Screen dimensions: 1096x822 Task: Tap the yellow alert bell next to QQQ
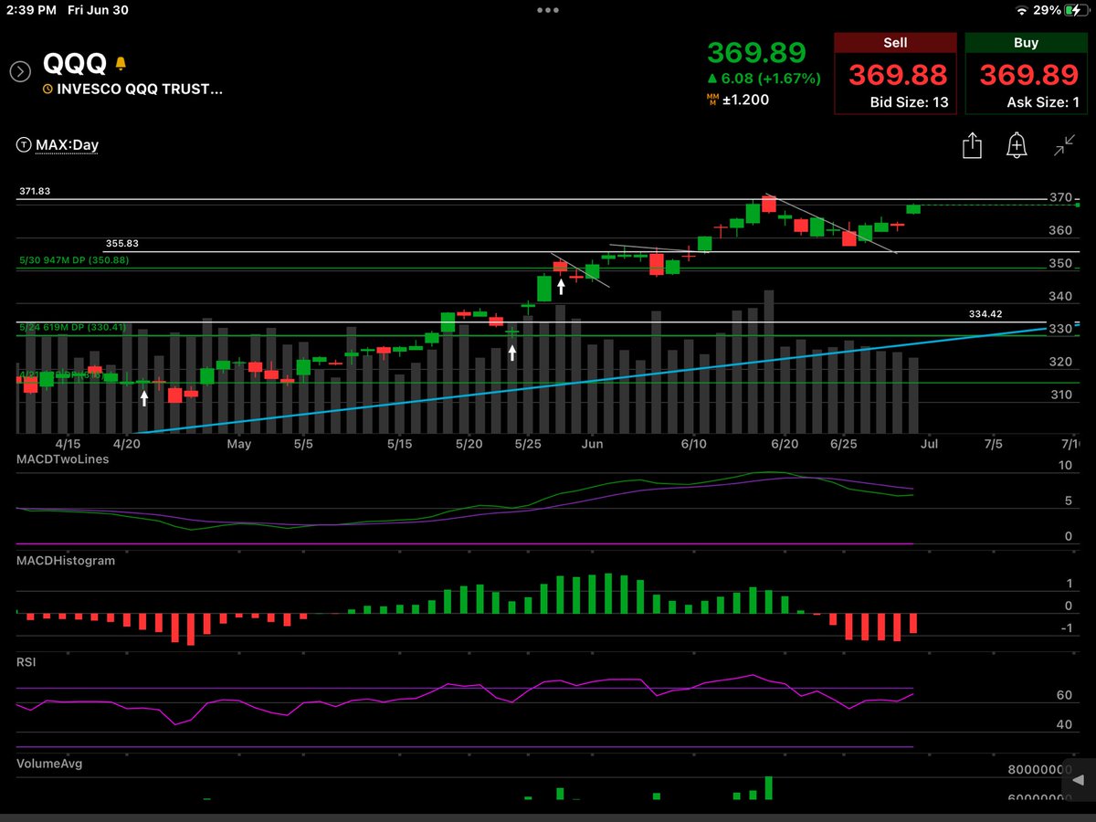[x=121, y=64]
